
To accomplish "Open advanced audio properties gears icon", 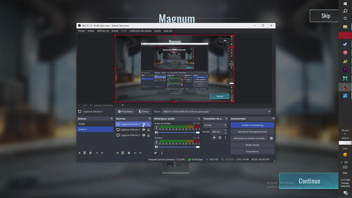I will pos(156,153).
